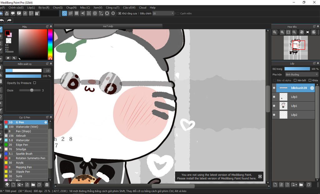Open the Bộ lọc(R) menu
320x194 pixels.
point(44,7)
